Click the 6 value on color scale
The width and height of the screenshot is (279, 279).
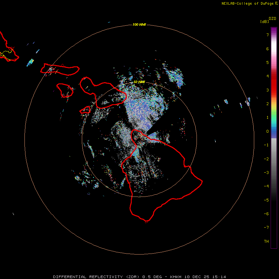point(268,49)
